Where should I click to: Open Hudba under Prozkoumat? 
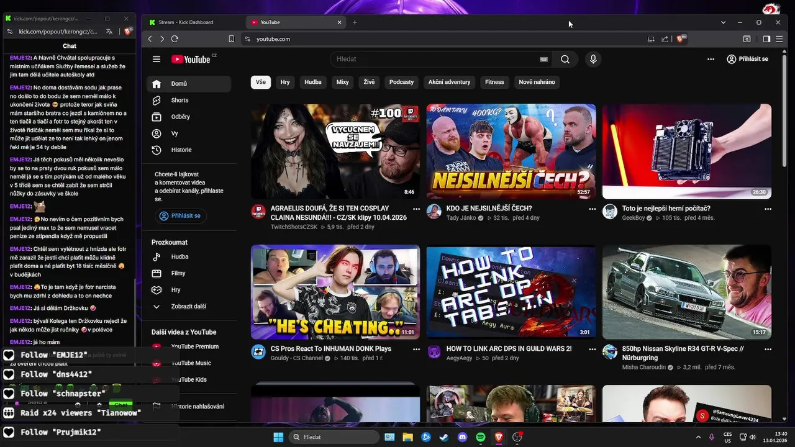coord(189,256)
